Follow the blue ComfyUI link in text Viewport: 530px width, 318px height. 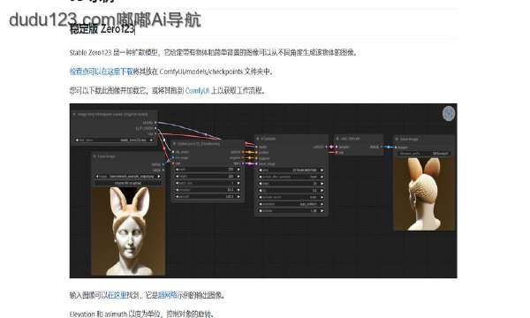coord(197,91)
